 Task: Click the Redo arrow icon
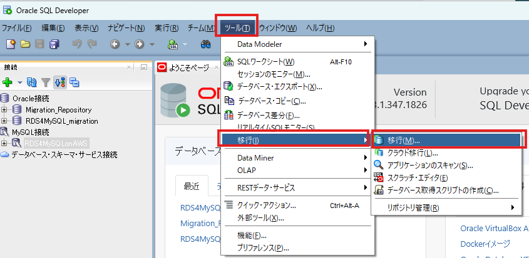pyautogui.click(x=92, y=44)
